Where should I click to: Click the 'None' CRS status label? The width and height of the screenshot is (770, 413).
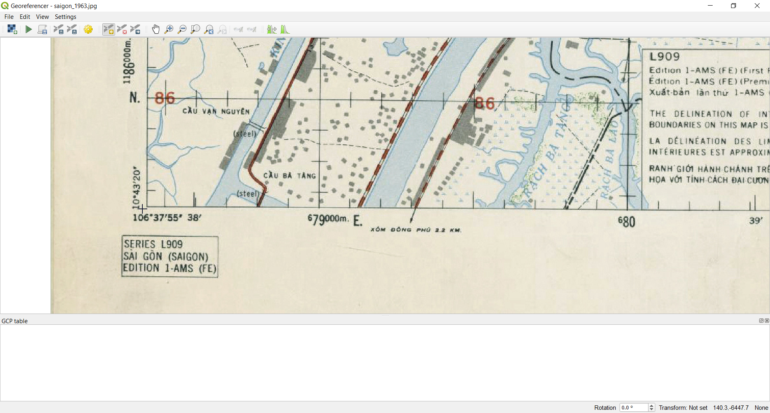click(761, 407)
